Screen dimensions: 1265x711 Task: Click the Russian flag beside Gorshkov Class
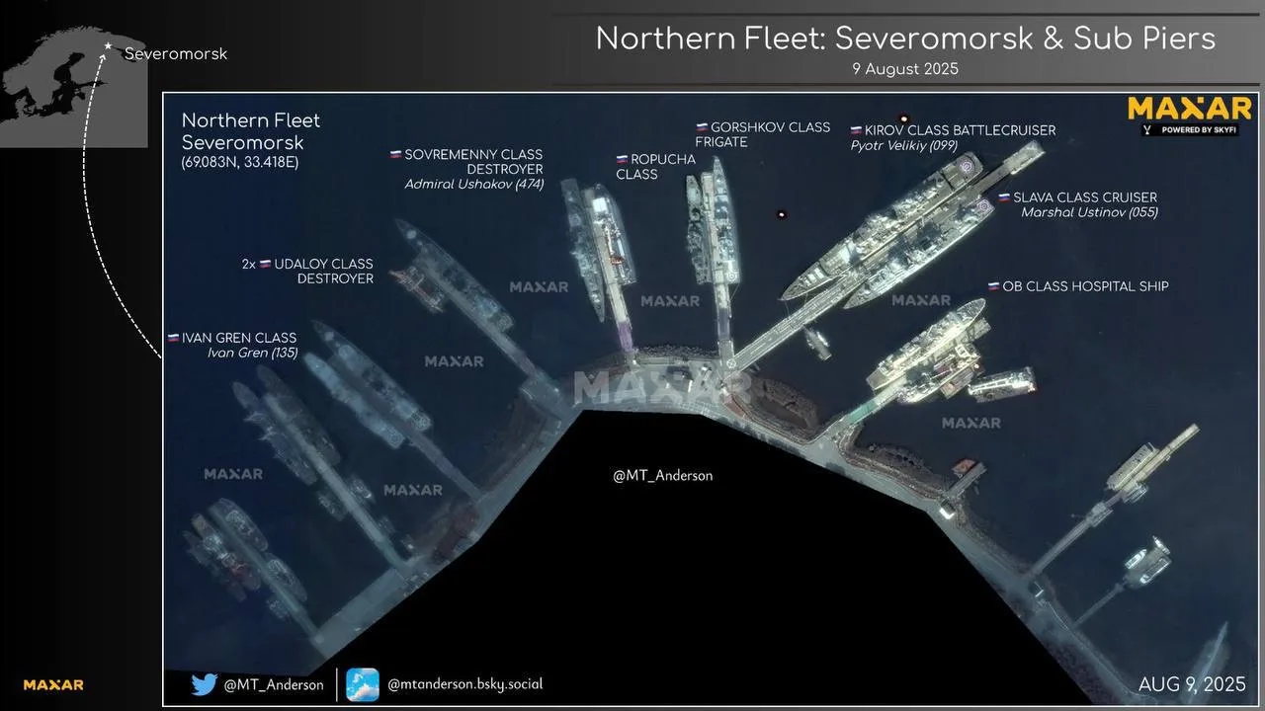[702, 127]
